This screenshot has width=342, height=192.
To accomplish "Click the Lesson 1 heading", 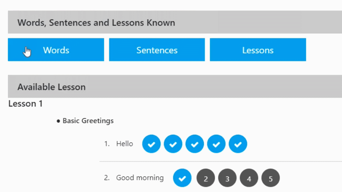I will click(x=25, y=104).
